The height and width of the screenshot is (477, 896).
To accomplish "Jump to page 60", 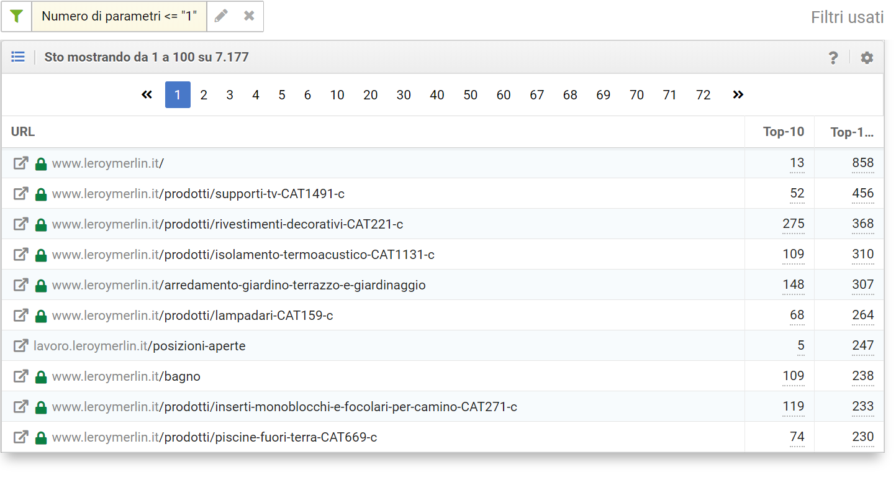I will 504,94.
